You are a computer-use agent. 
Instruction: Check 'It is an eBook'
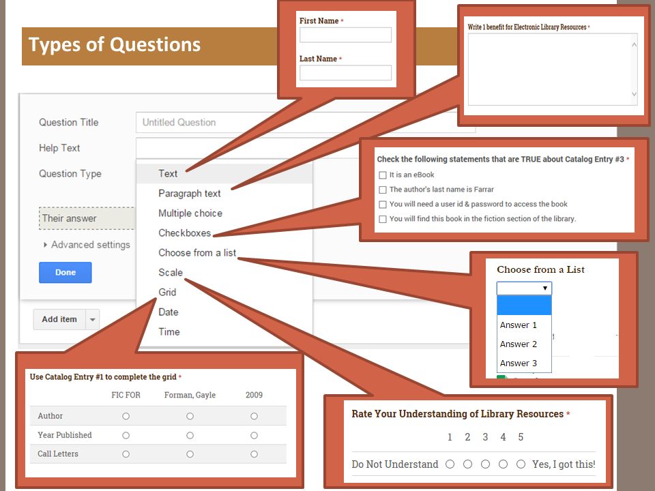382,175
